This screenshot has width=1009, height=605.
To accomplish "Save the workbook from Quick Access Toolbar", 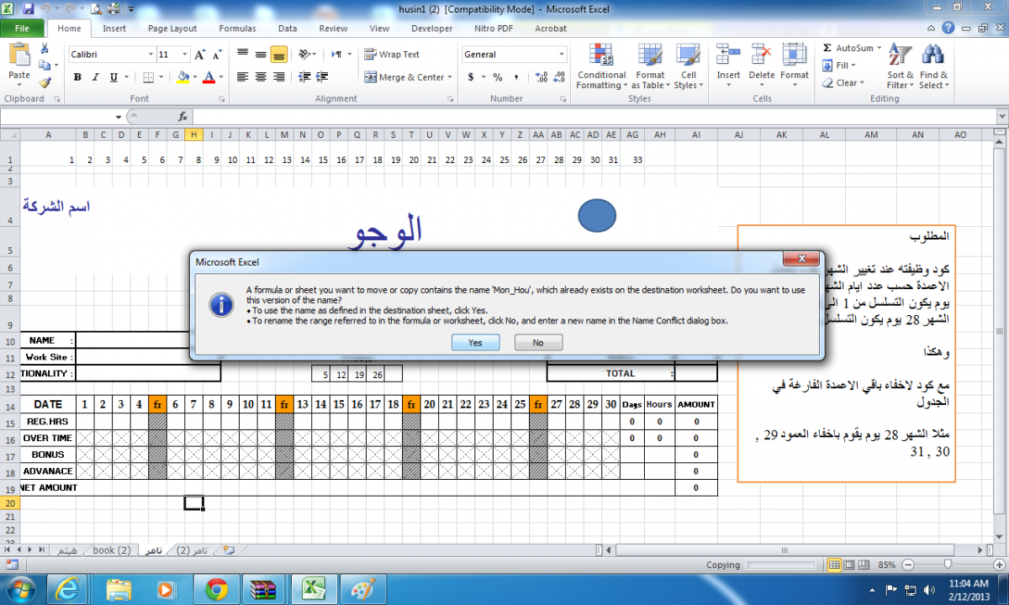I will pos(29,9).
